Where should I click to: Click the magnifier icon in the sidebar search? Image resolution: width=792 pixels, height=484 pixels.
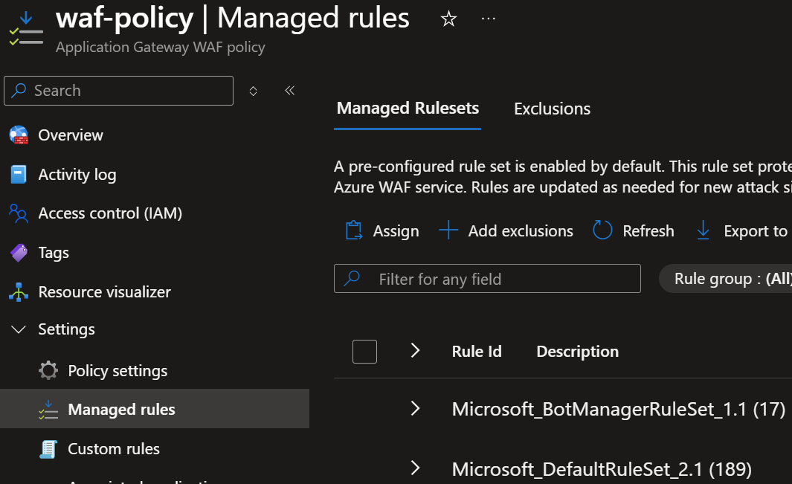(19, 91)
